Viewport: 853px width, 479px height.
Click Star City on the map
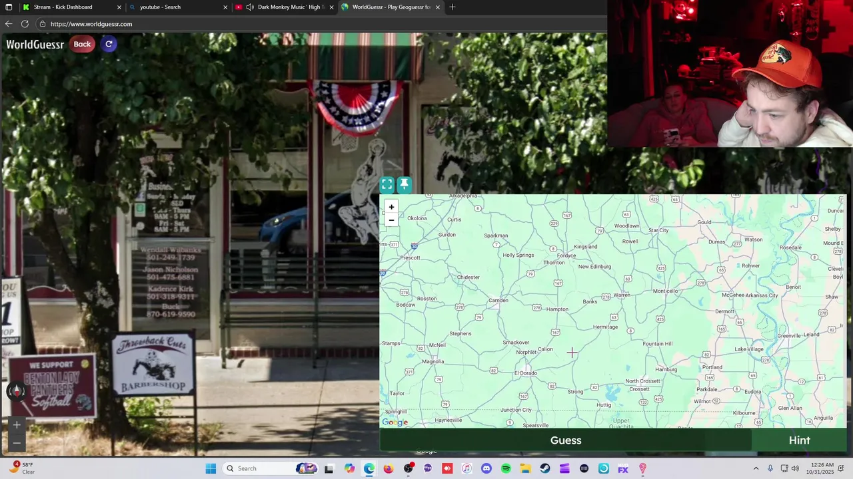coord(658,231)
